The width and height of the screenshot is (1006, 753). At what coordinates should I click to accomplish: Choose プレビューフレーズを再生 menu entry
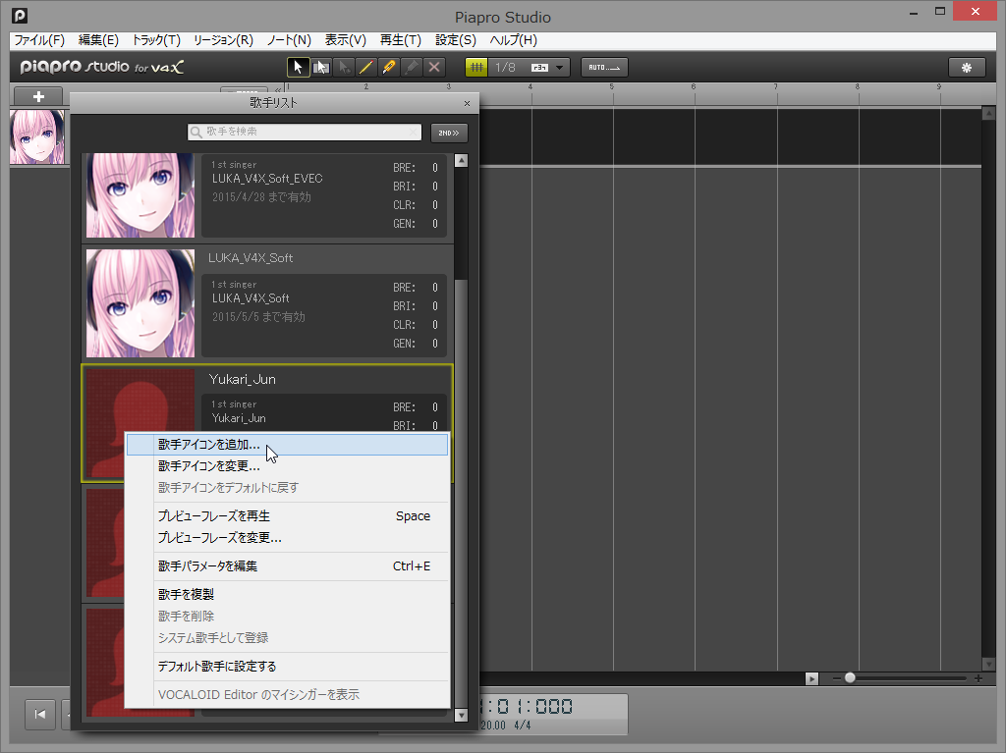(x=288, y=516)
